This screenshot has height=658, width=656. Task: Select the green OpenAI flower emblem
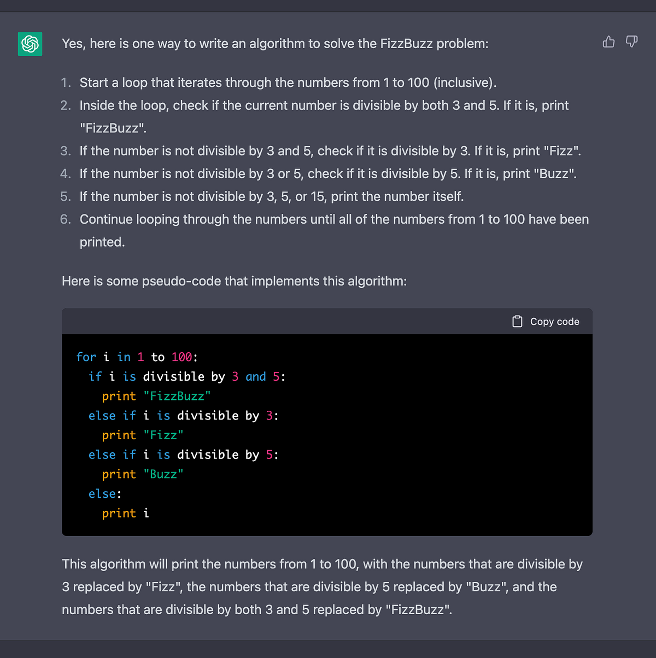tap(30, 44)
